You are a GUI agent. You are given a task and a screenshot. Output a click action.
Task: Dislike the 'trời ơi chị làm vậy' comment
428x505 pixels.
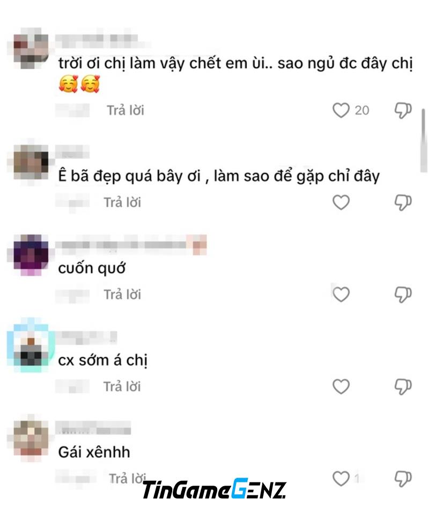(x=403, y=111)
